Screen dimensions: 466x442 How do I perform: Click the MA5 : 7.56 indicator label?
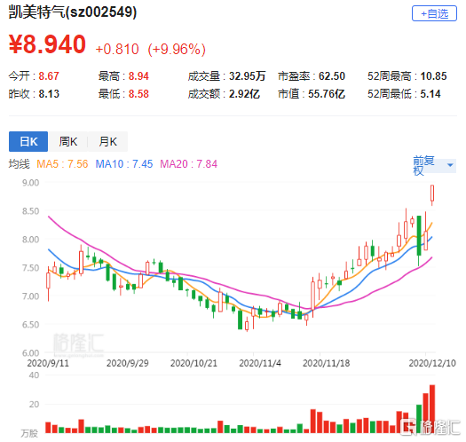(x=62, y=164)
